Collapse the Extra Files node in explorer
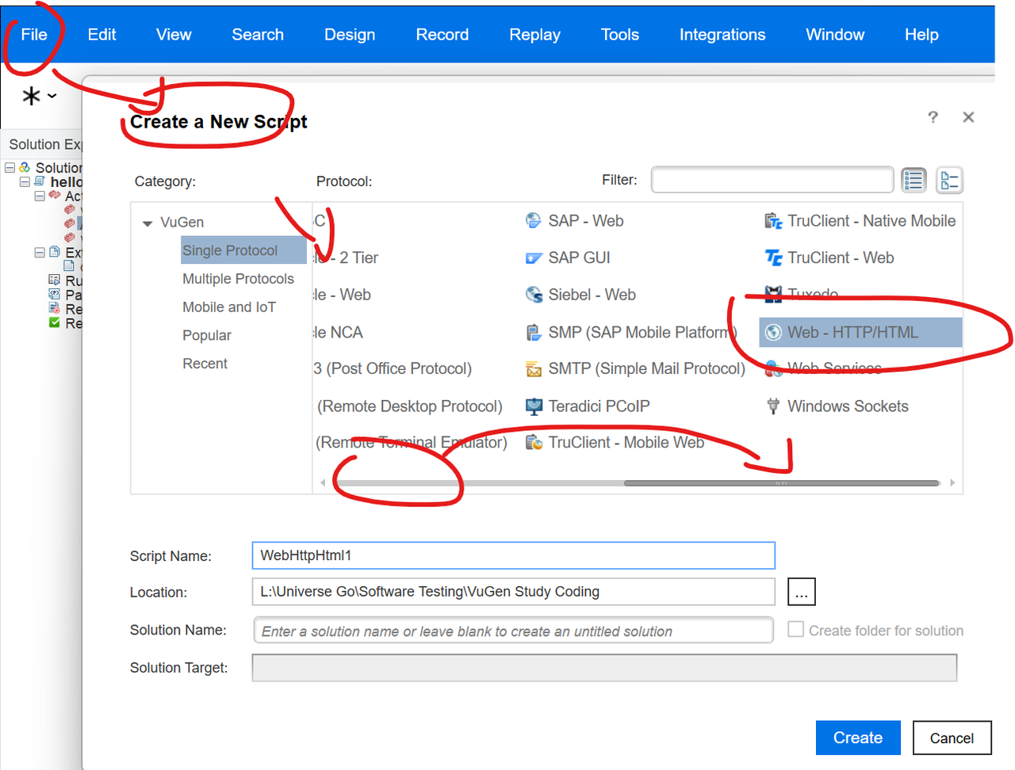The height and width of the screenshot is (770, 1015). click(x=40, y=253)
